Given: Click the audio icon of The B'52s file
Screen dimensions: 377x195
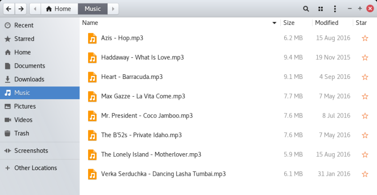Looking at the screenshot, I should [92, 135].
